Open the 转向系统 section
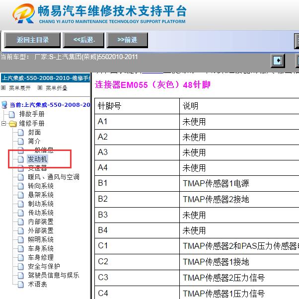Viewport: 299px width, 299px height. click(41, 186)
